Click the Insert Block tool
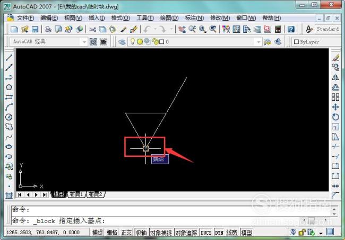The height and width of the screenshot is (240, 345). click(x=9, y=166)
